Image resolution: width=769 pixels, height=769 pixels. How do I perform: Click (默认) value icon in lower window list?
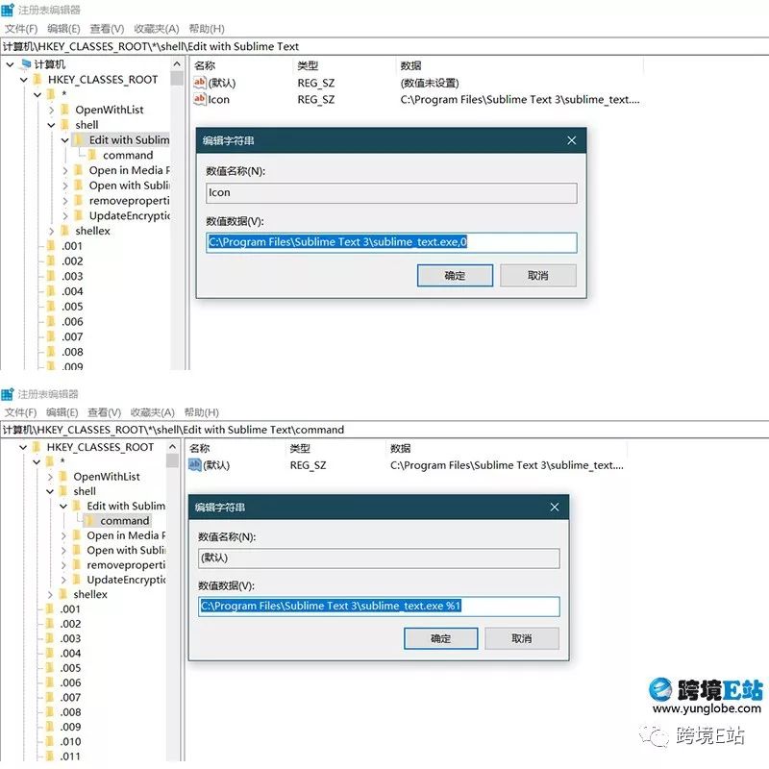click(195, 464)
